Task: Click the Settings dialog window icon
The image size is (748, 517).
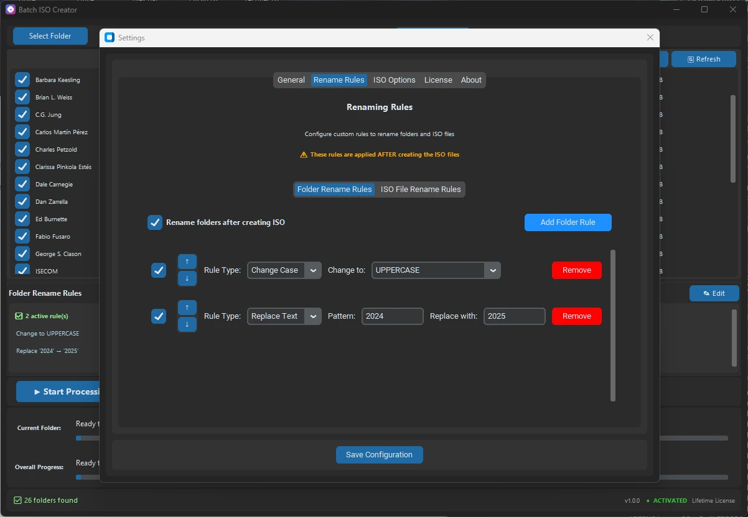Action: pos(110,38)
